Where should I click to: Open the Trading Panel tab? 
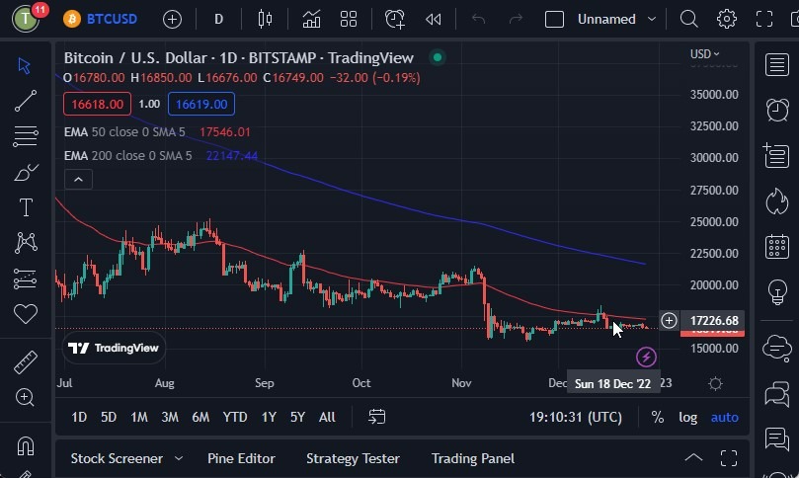pyautogui.click(x=473, y=458)
